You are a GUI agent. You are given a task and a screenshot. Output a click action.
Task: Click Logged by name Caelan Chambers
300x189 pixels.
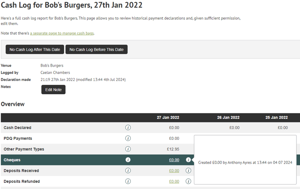click(55, 72)
